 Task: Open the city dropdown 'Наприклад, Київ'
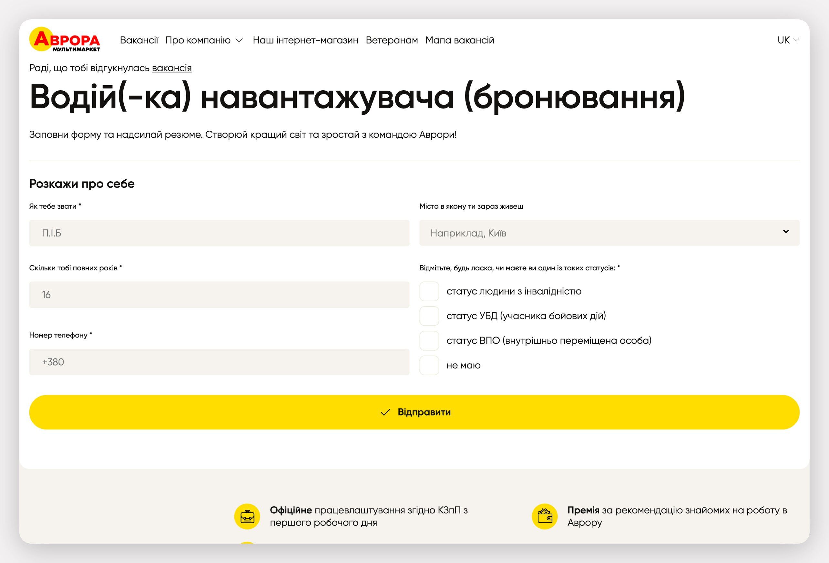[x=609, y=233]
